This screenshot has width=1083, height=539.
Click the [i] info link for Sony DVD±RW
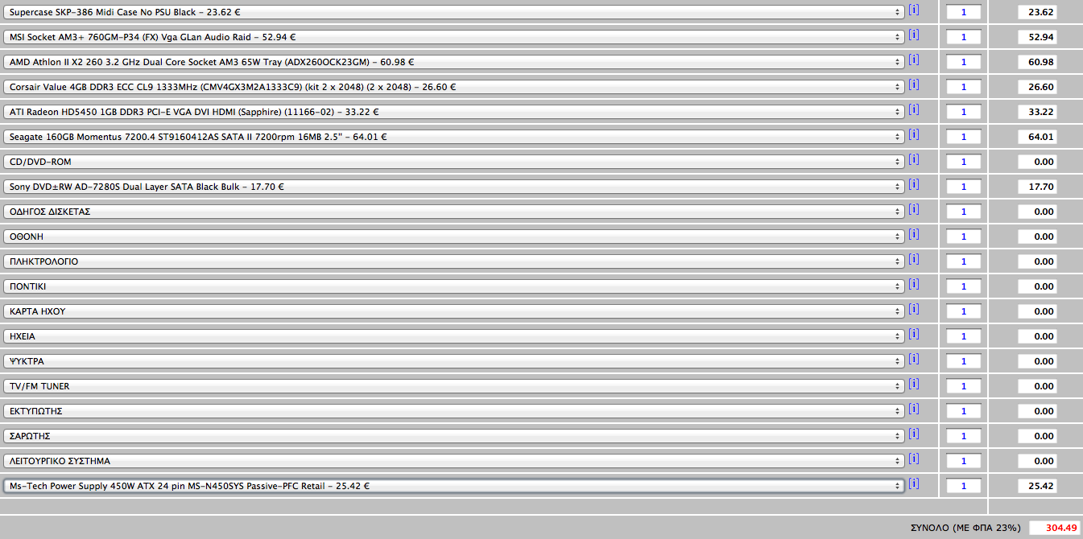[x=913, y=184]
